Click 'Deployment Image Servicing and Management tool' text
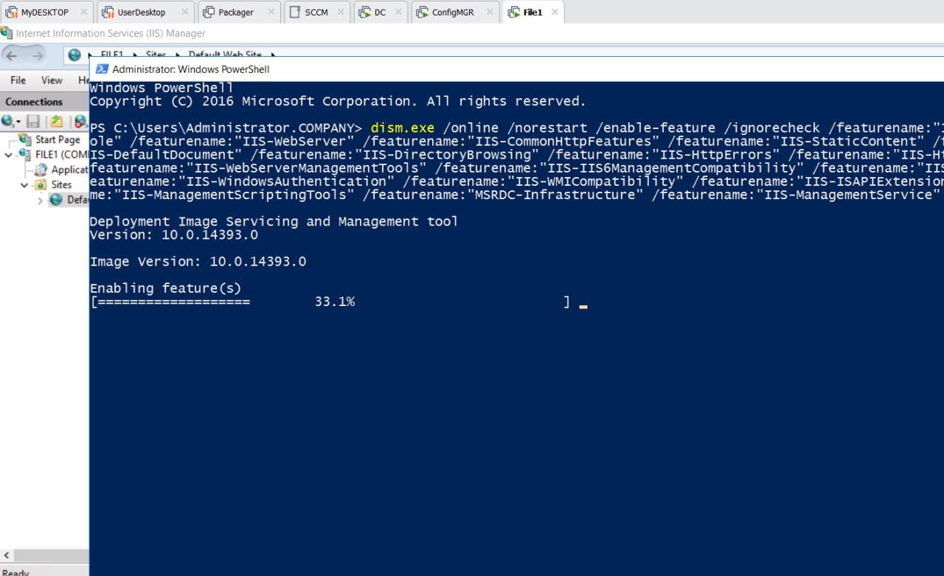Viewport: 944px width, 576px height. click(x=274, y=221)
